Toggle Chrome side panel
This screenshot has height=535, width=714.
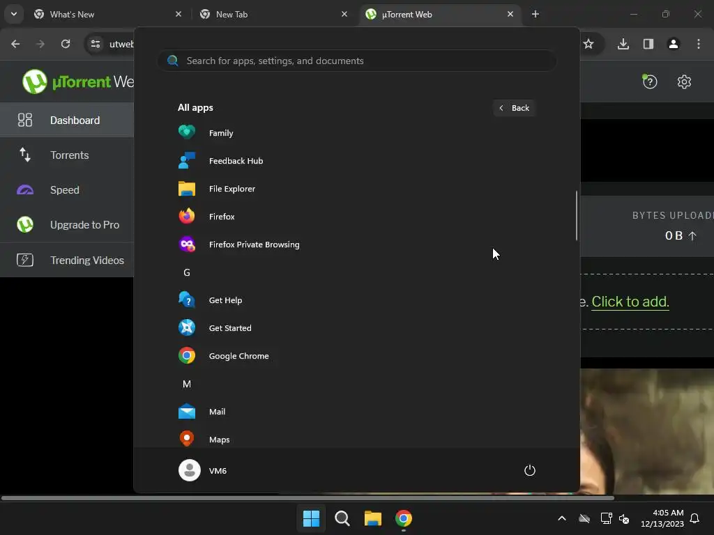(x=648, y=44)
